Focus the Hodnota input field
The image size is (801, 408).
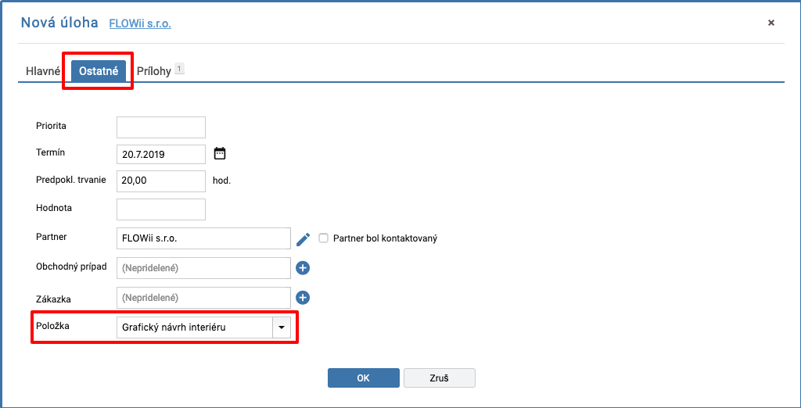click(161, 209)
